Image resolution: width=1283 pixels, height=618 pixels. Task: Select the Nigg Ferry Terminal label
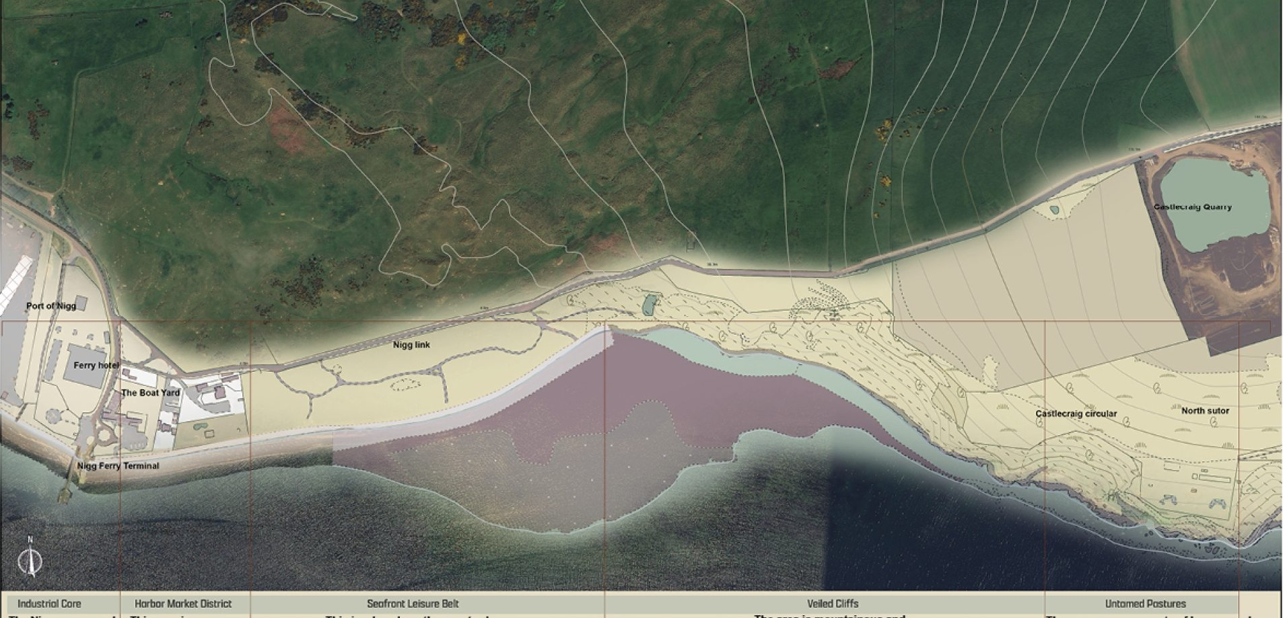[x=118, y=465]
